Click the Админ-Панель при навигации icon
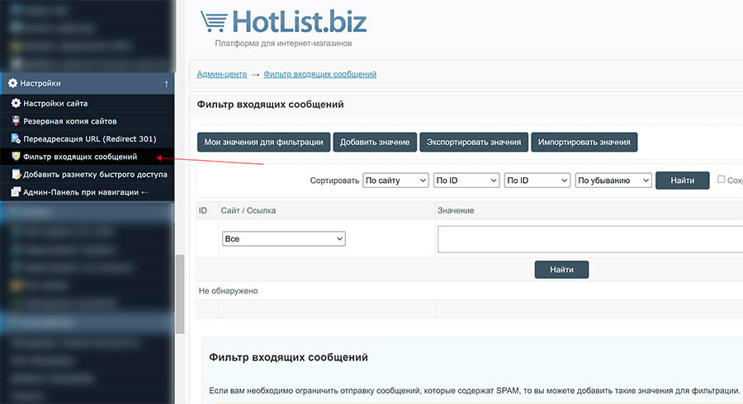The height and width of the screenshot is (404, 743). point(16,192)
